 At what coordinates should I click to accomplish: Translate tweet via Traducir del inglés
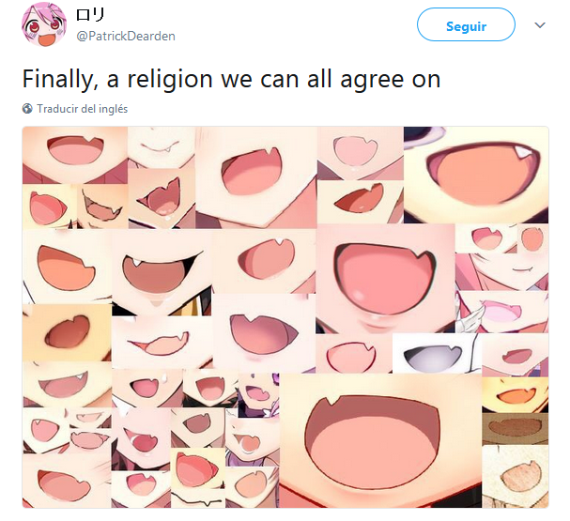(x=82, y=109)
